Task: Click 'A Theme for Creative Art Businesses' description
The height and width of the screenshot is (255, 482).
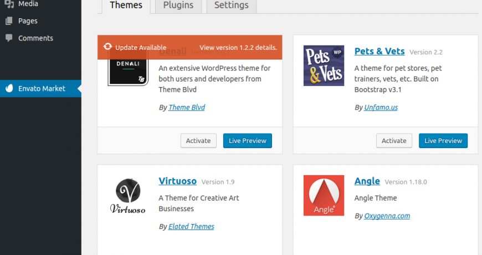Action: [199, 203]
